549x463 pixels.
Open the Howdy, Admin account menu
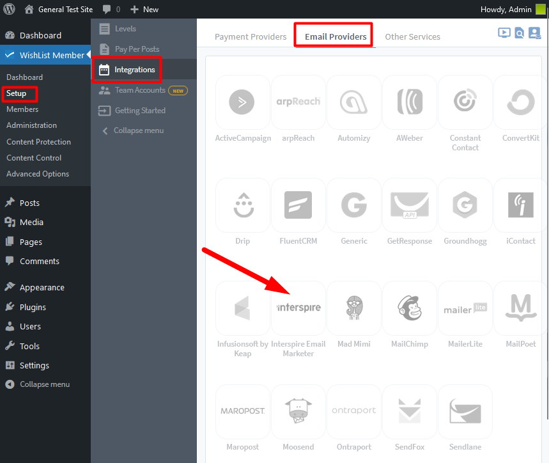(513, 10)
